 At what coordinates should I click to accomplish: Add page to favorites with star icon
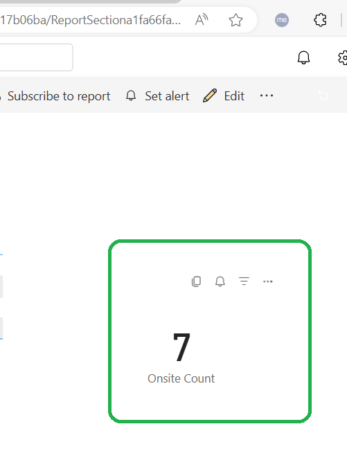click(x=235, y=20)
